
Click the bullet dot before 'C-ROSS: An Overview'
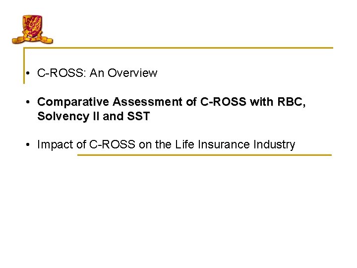coord(28,73)
